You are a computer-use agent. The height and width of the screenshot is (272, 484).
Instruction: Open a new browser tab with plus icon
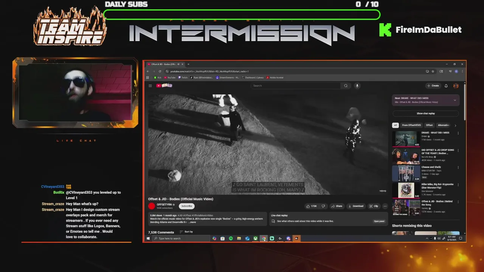pos(188,64)
